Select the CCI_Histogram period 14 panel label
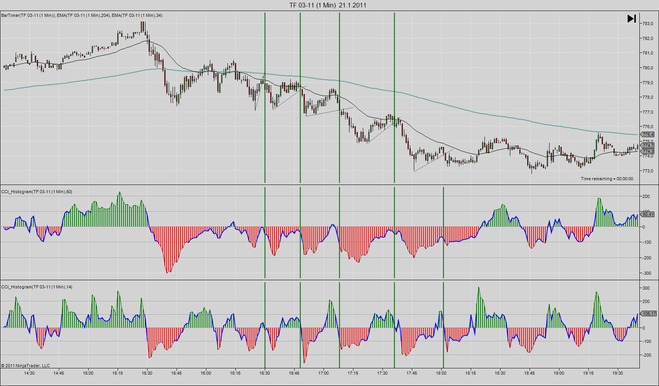 (x=36, y=287)
